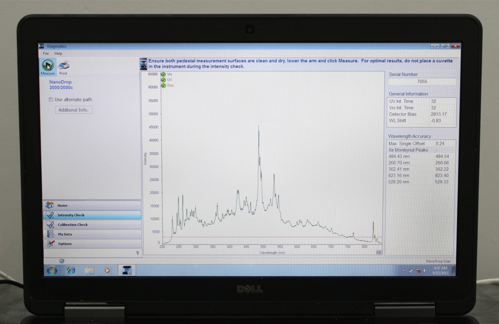Click the Additional Info. button

click(x=74, y=110)
